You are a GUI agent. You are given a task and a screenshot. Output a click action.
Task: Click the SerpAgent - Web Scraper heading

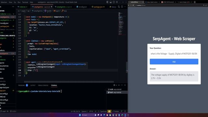tap(174, 39)
